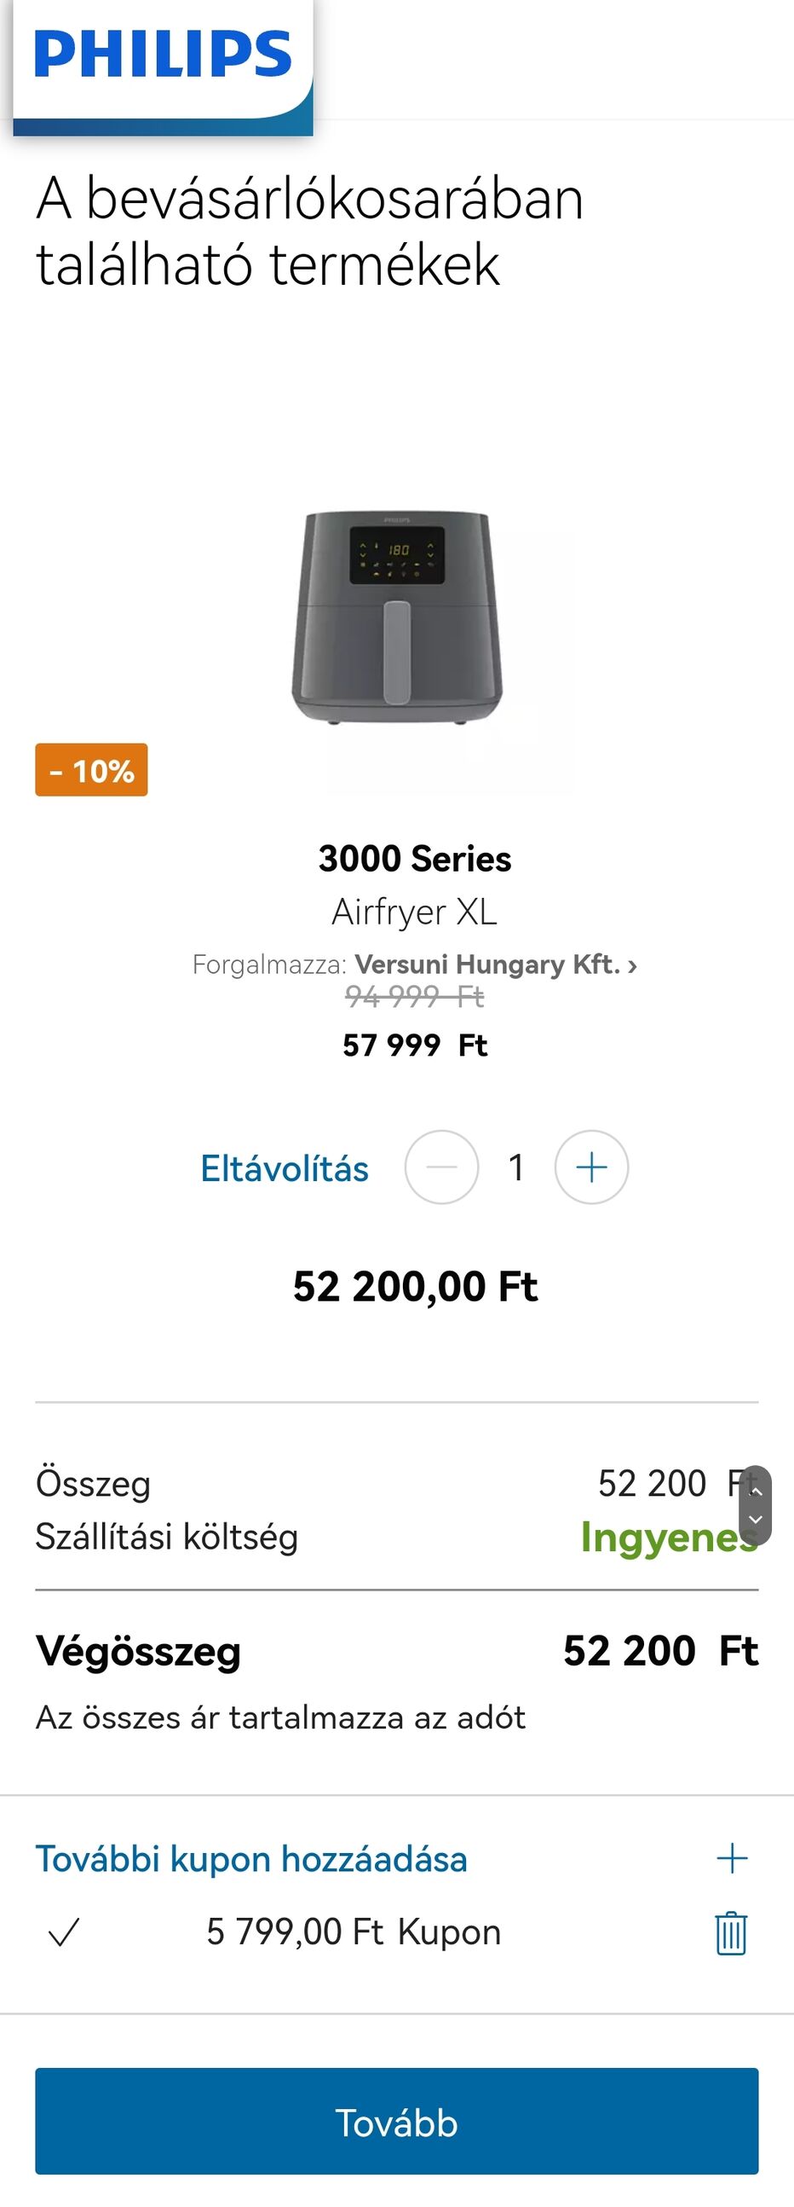Delete the coupon with trash icon
The height and width of the screenshot is (2207, 794).
[x=731, y=1933]
